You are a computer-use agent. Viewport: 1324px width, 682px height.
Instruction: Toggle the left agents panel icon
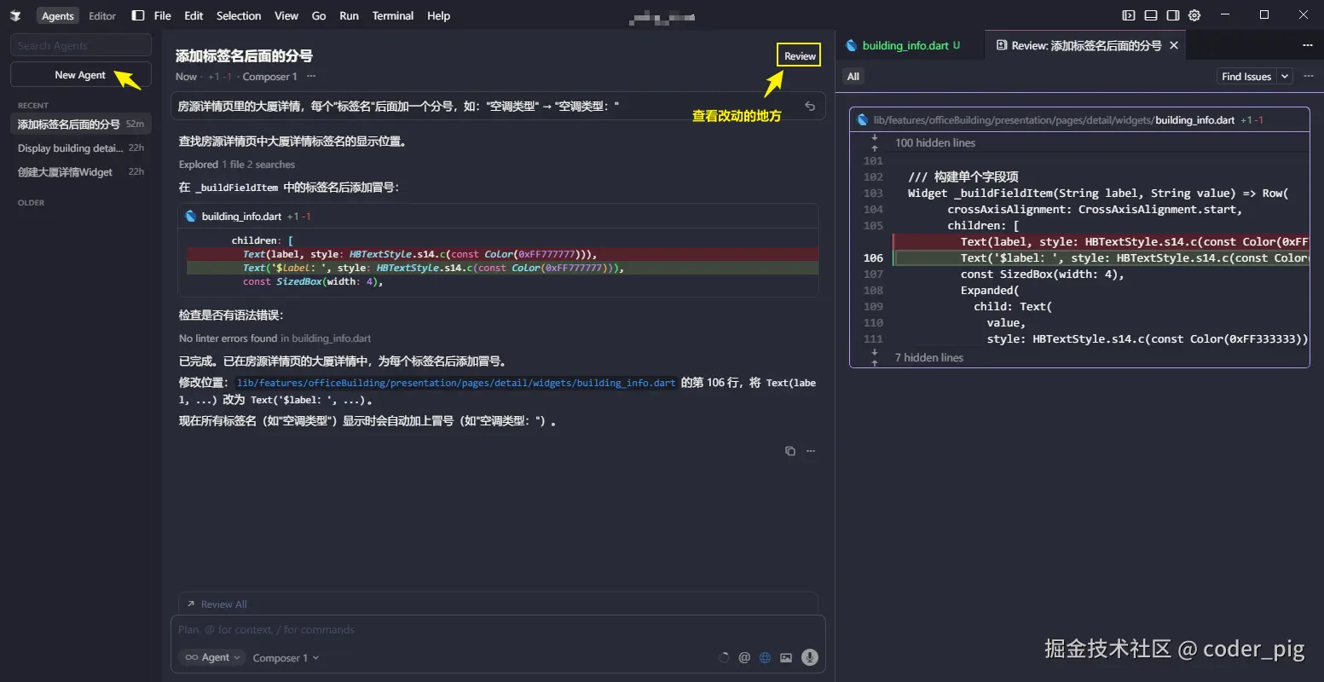point(138,15)
